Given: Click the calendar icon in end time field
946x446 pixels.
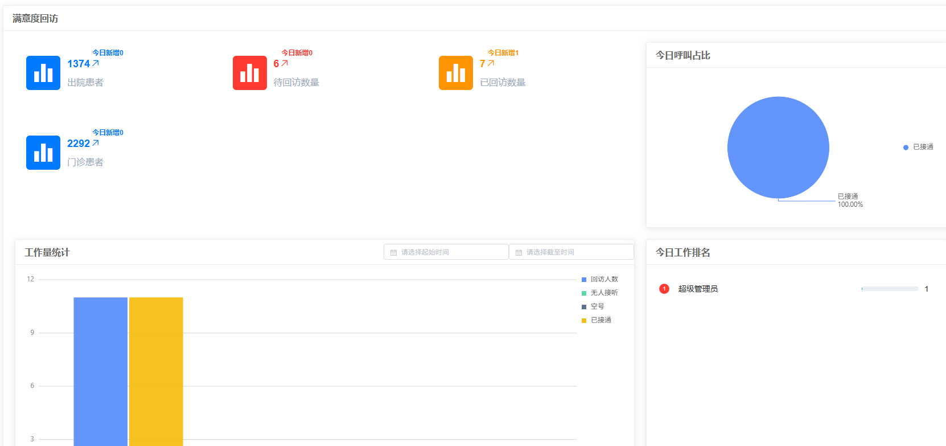Looking at the screenshot, I should [x=519, y=252].
